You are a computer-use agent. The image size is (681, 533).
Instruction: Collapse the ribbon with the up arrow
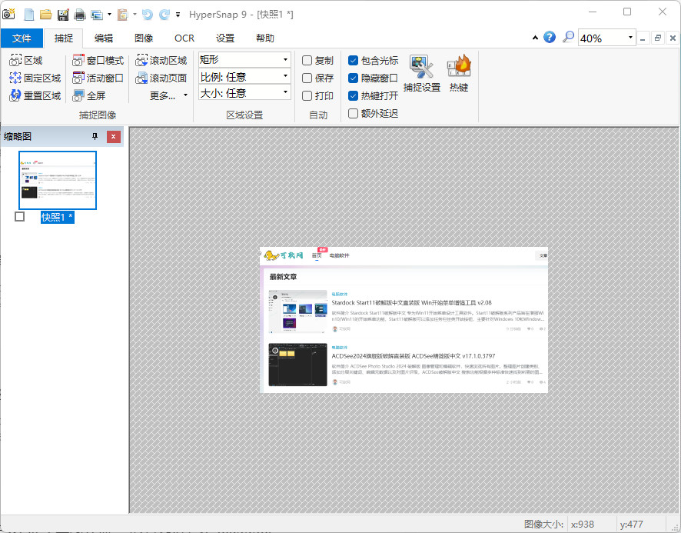coord(535,38)
